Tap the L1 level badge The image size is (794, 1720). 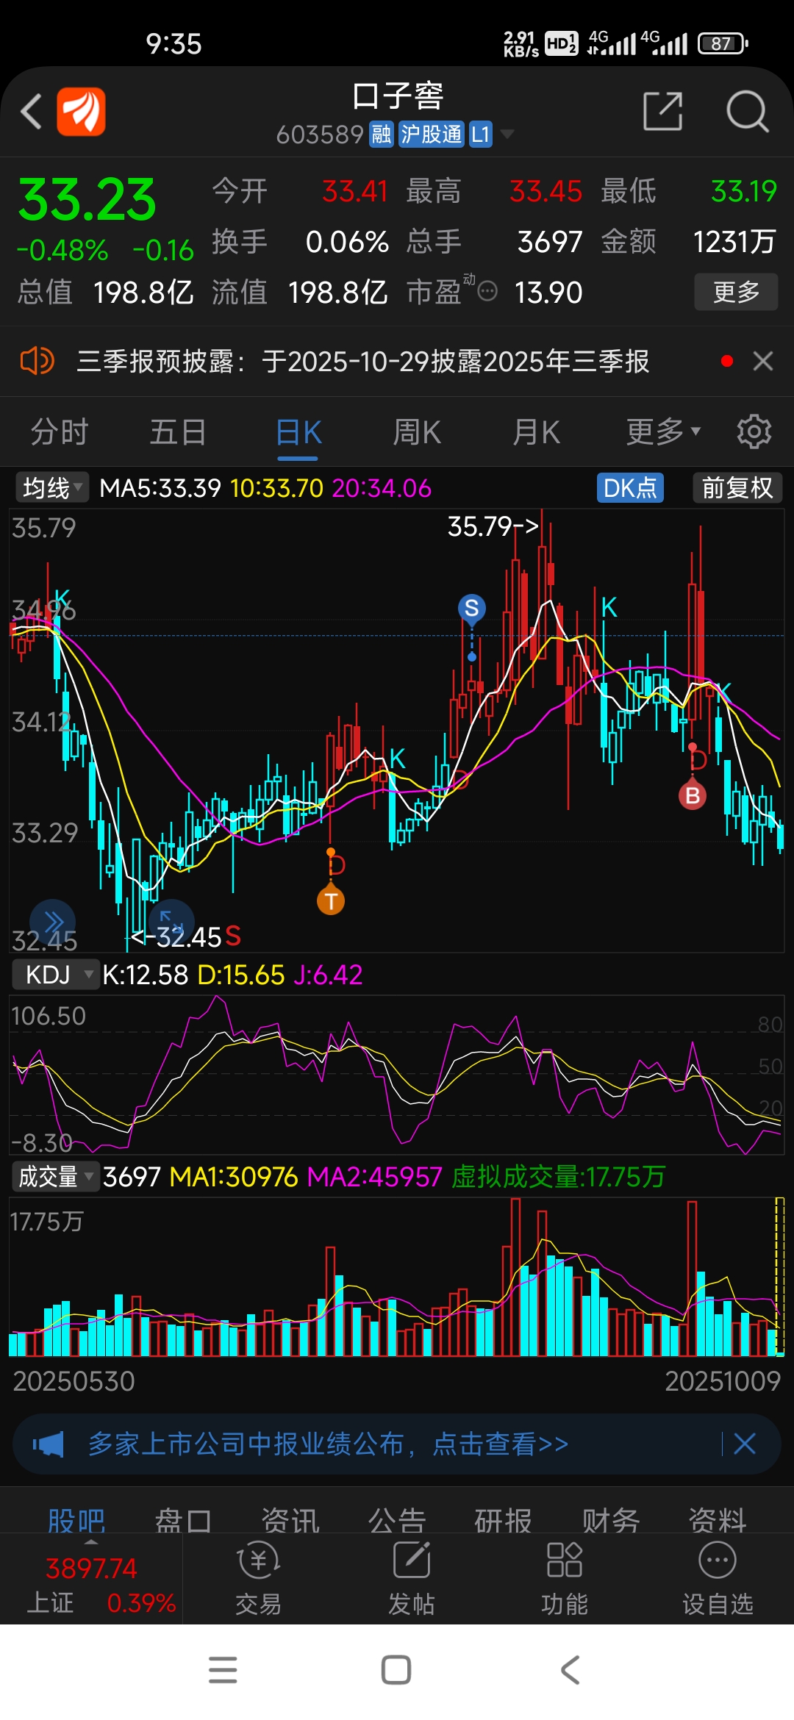[x=481, y=135]
